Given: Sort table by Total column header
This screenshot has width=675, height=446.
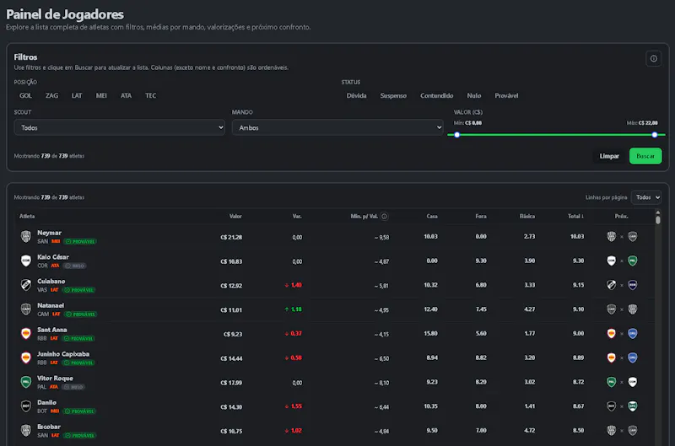Looking at the screenshot, I should (x=575, y=217).
